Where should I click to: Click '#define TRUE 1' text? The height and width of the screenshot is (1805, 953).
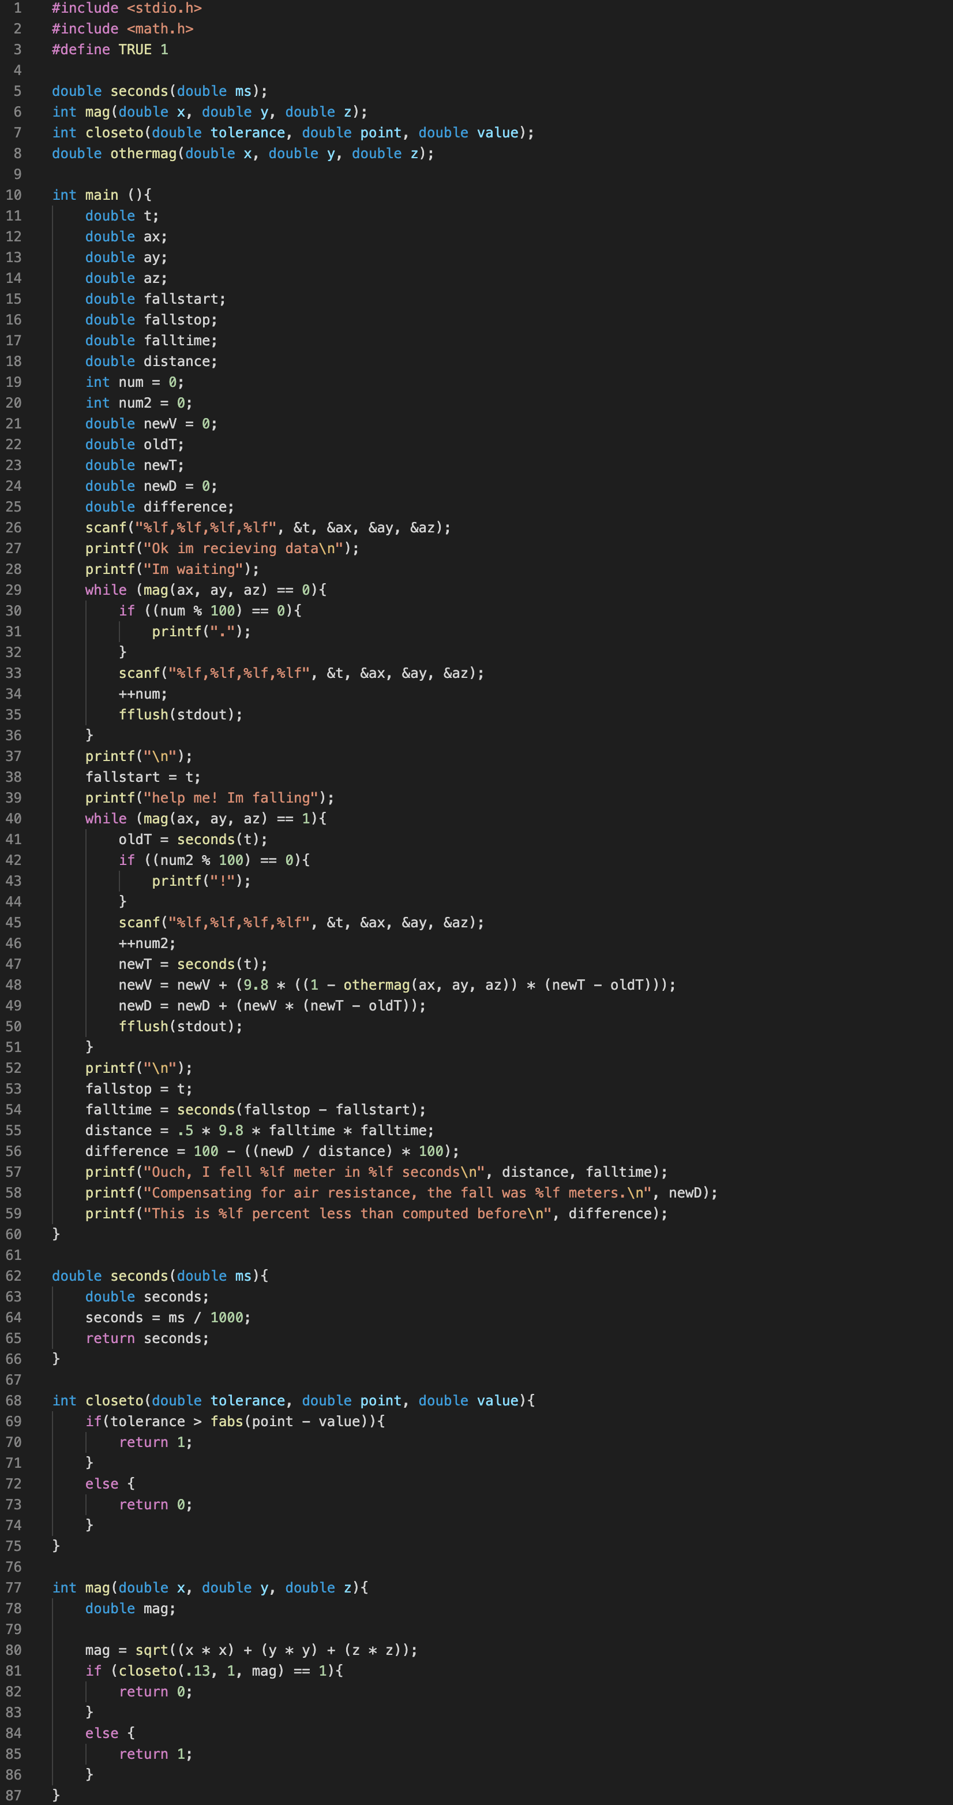[x=110, y=49]
